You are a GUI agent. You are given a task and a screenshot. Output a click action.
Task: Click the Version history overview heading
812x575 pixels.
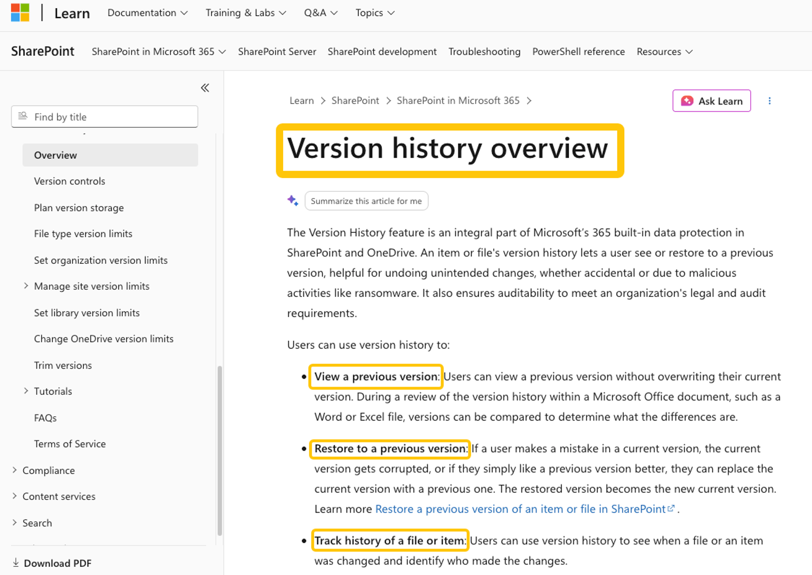(x=447, y=148)
